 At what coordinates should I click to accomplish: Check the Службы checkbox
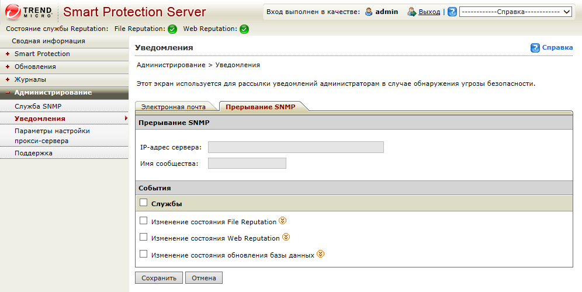click(x=144, y=203)
